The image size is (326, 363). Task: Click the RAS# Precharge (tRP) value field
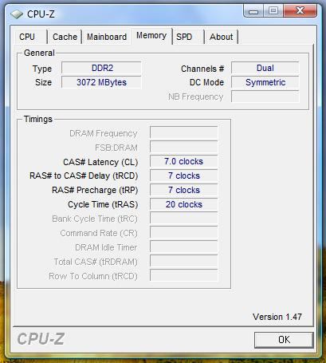click(184, 190)
